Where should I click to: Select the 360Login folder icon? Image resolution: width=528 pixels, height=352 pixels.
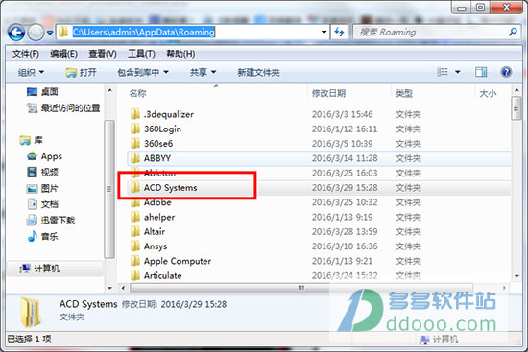pyautogui.click(x=135, y=129)
